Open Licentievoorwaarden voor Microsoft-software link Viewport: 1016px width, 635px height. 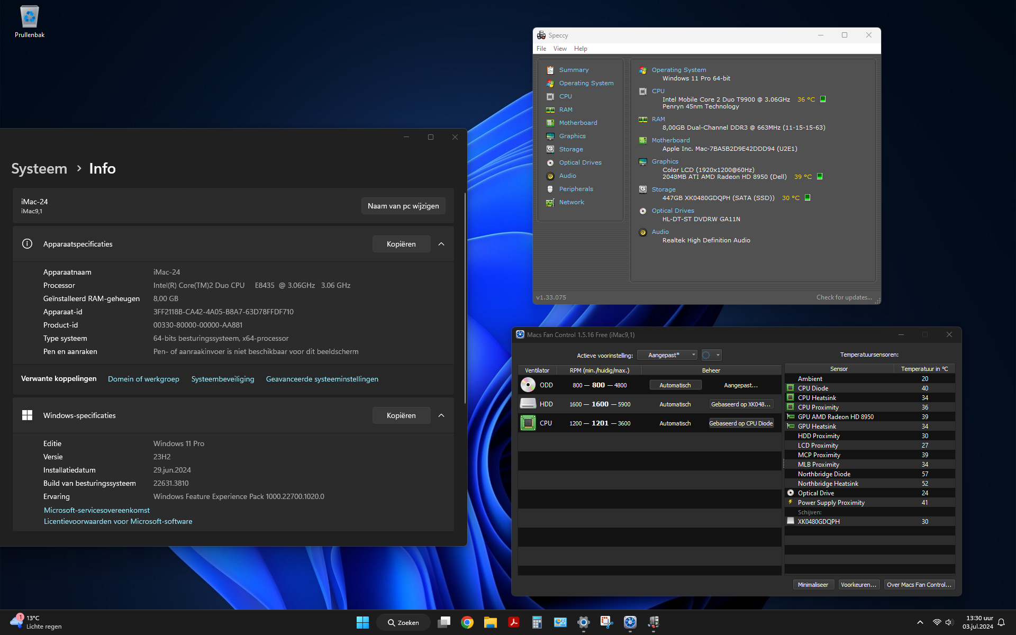118,521
